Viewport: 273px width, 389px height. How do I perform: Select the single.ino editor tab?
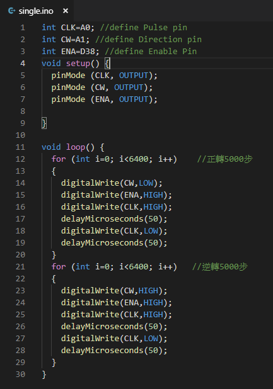[37, 11]
